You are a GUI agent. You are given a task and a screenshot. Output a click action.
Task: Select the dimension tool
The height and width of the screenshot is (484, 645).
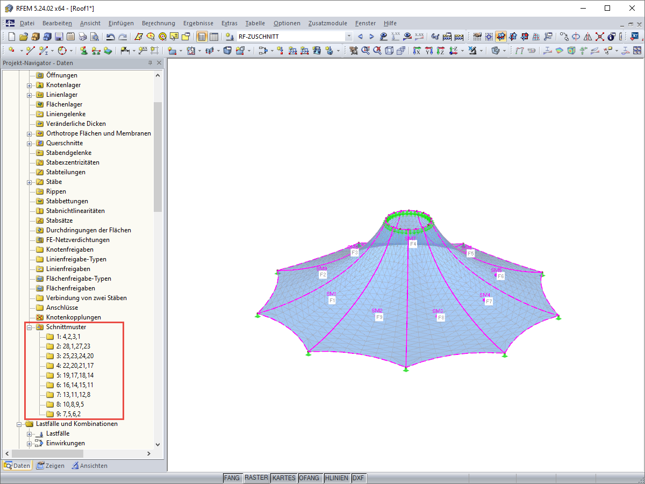[125, 50]
